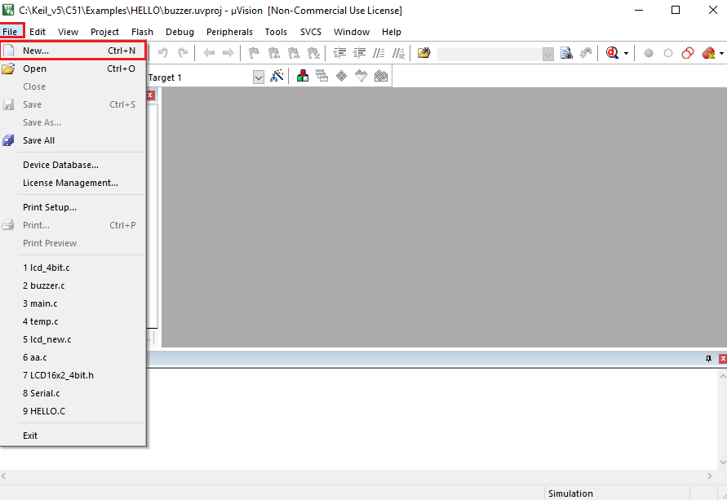Select the navigate forward arrow icon
The image size is (727, 500).
[x=228, y=52]
